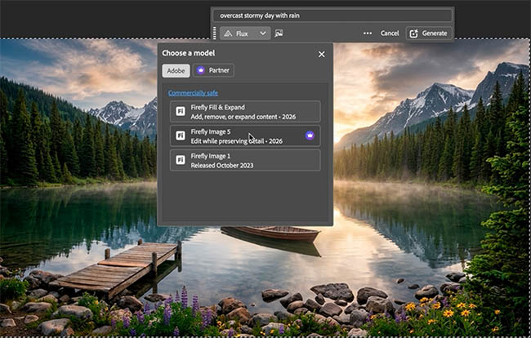Click the prompt field reading overcast stormy day
Viewport: 531px width, 338px height.
pos(332,16)
